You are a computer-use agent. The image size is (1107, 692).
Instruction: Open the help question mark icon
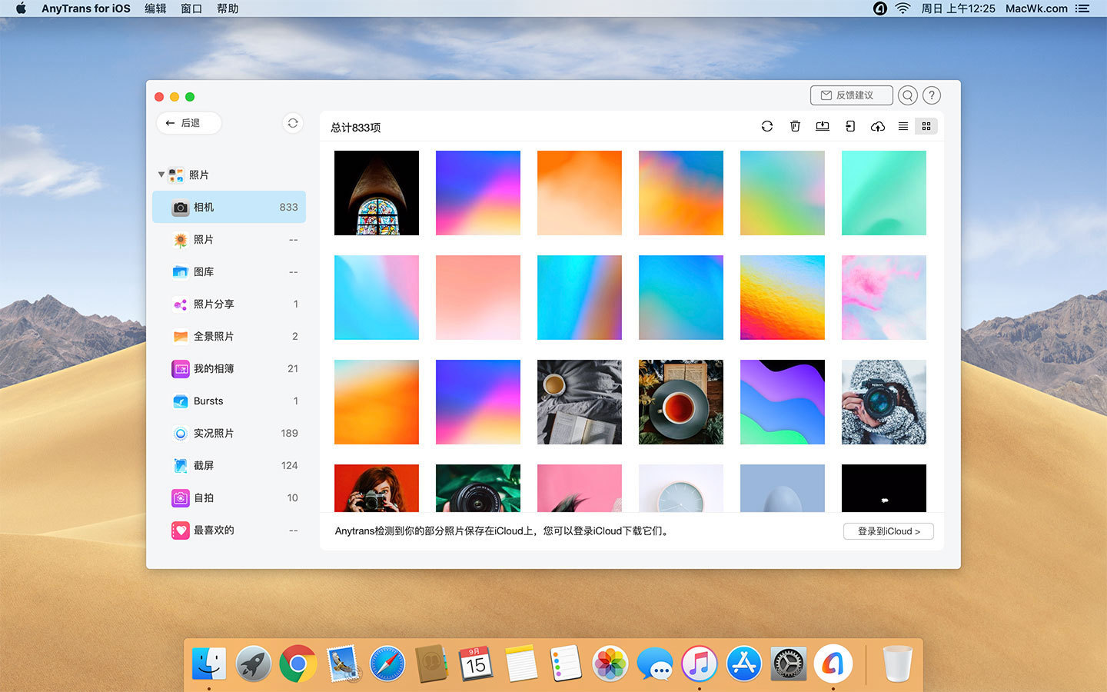tap(931, 95)
